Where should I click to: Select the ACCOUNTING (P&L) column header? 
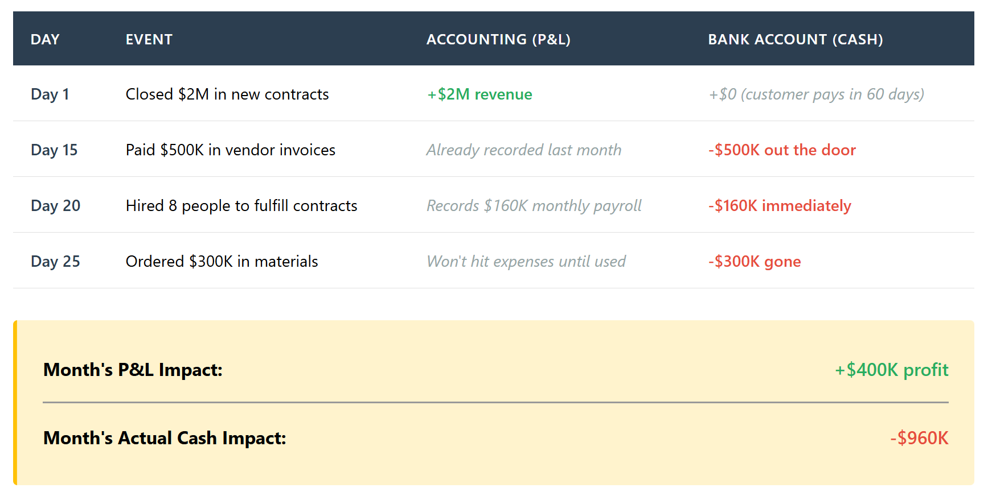[498, 39]
